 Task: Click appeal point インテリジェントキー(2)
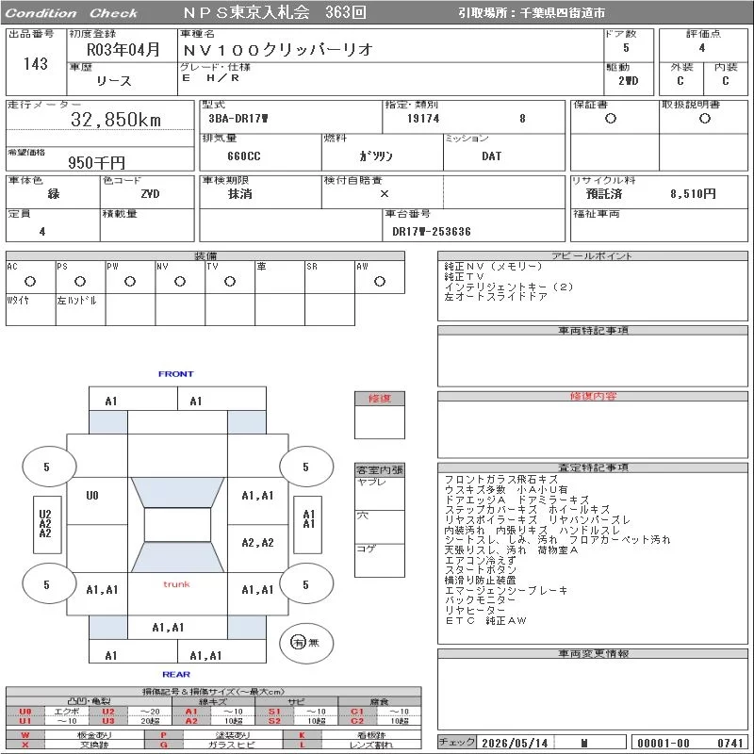[509, 287]
